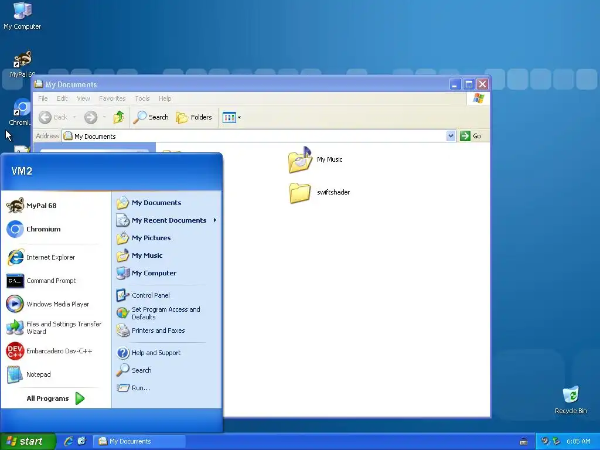
Task: Open Help and Support
Action: tap(166, 353)
